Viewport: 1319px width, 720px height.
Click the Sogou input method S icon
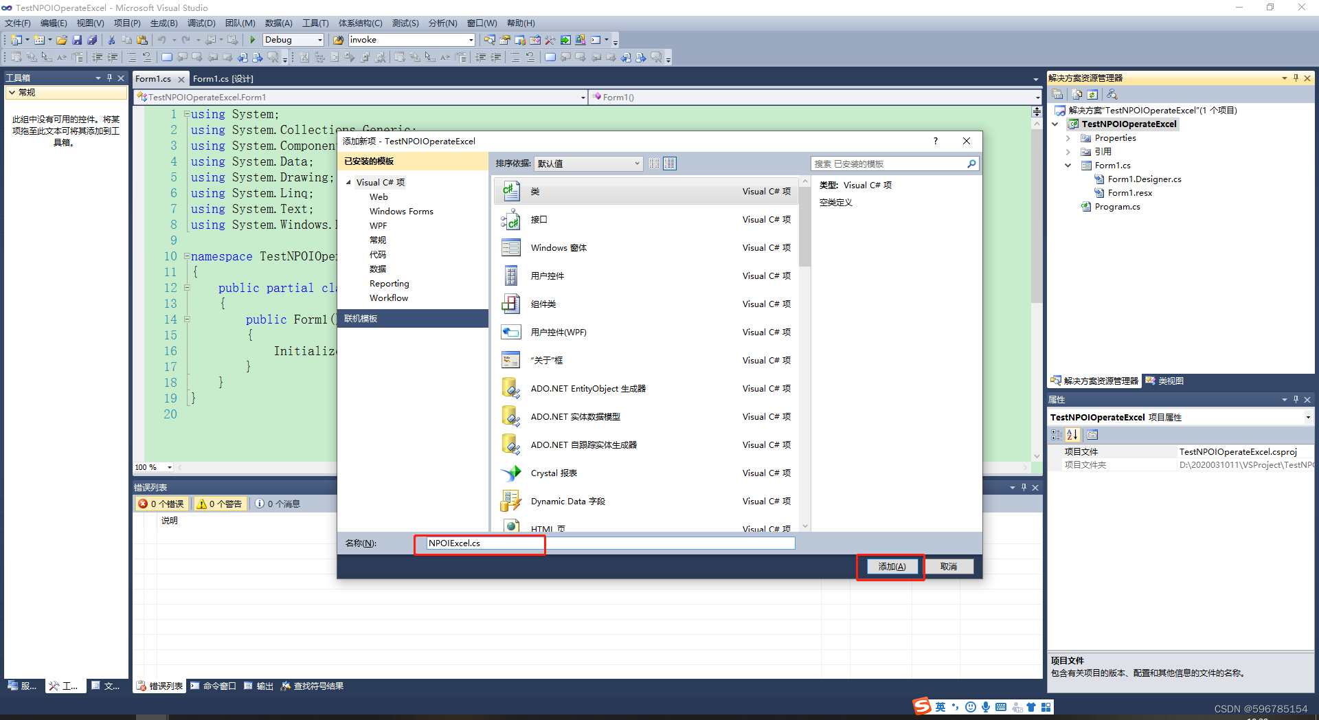coord(922,706)
